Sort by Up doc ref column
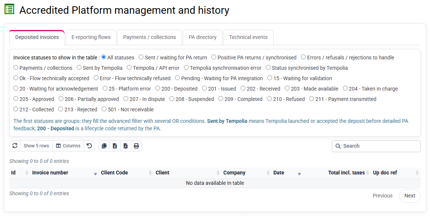The width and height of the screenshot is (430, 216). pyautogui.click(x=396, y=173)
